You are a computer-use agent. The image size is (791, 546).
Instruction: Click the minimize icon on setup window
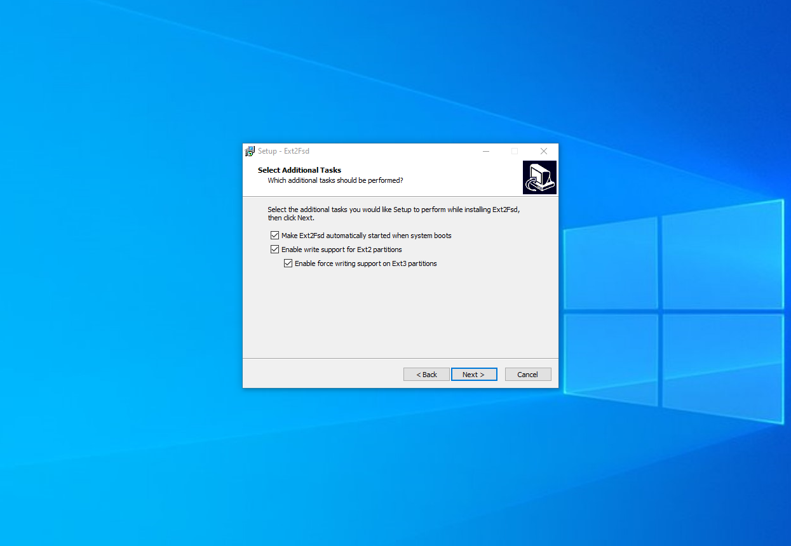486,151
